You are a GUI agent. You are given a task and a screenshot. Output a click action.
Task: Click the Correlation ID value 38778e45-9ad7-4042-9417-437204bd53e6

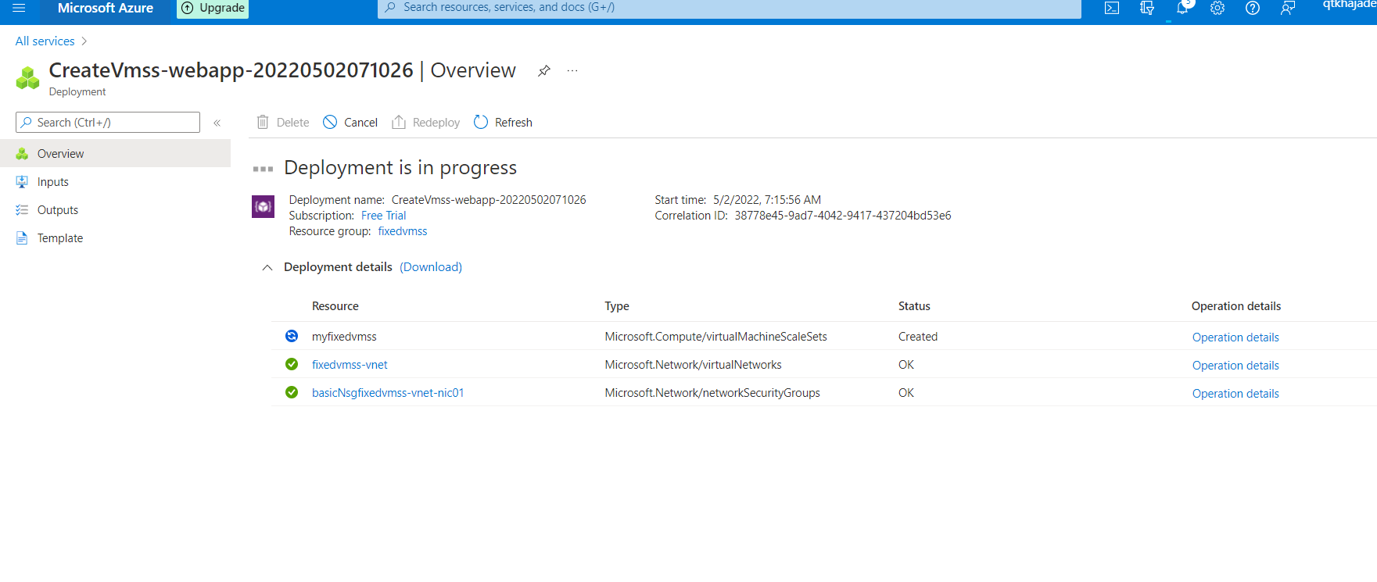[x=843, y=216]
